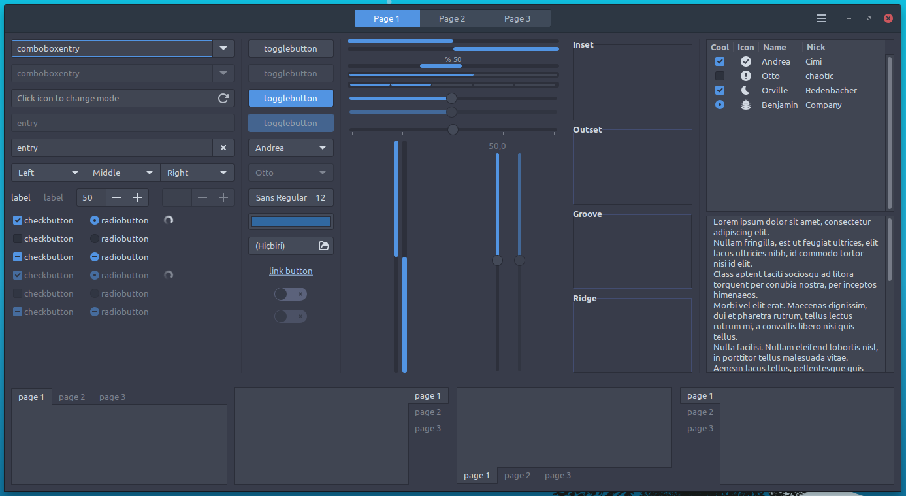Click the exclamation icon in the Otto row
This screenshot has height=496, width=906.
coord(745,76)
